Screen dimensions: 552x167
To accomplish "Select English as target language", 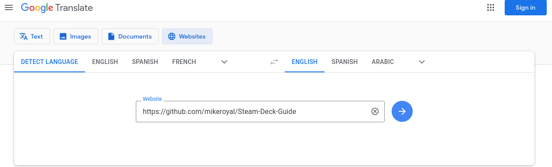I will click(x=304, y=62).
